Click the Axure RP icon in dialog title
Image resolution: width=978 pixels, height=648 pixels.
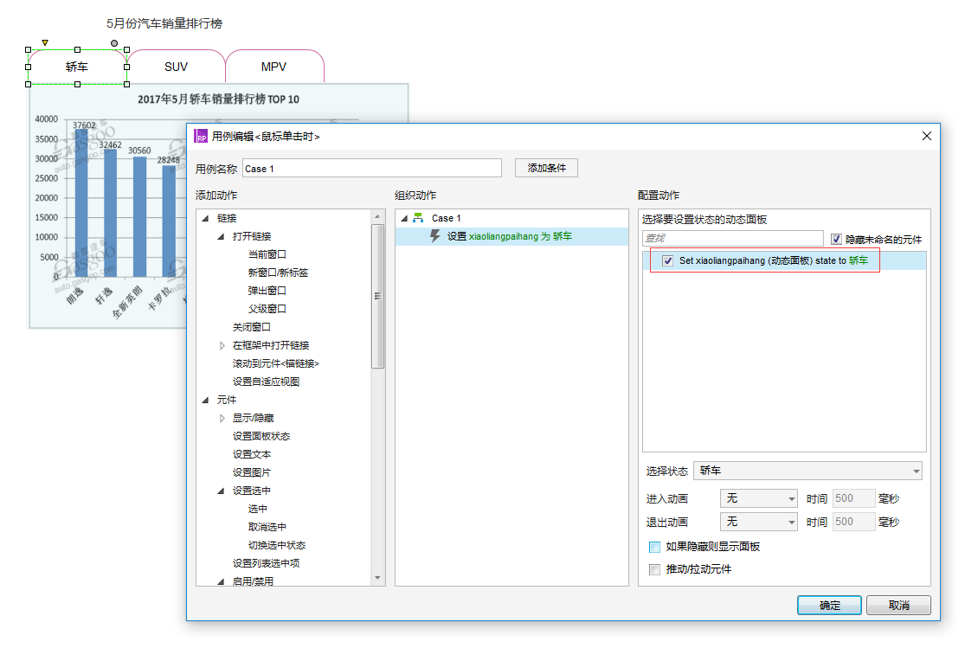coord(201,136)
